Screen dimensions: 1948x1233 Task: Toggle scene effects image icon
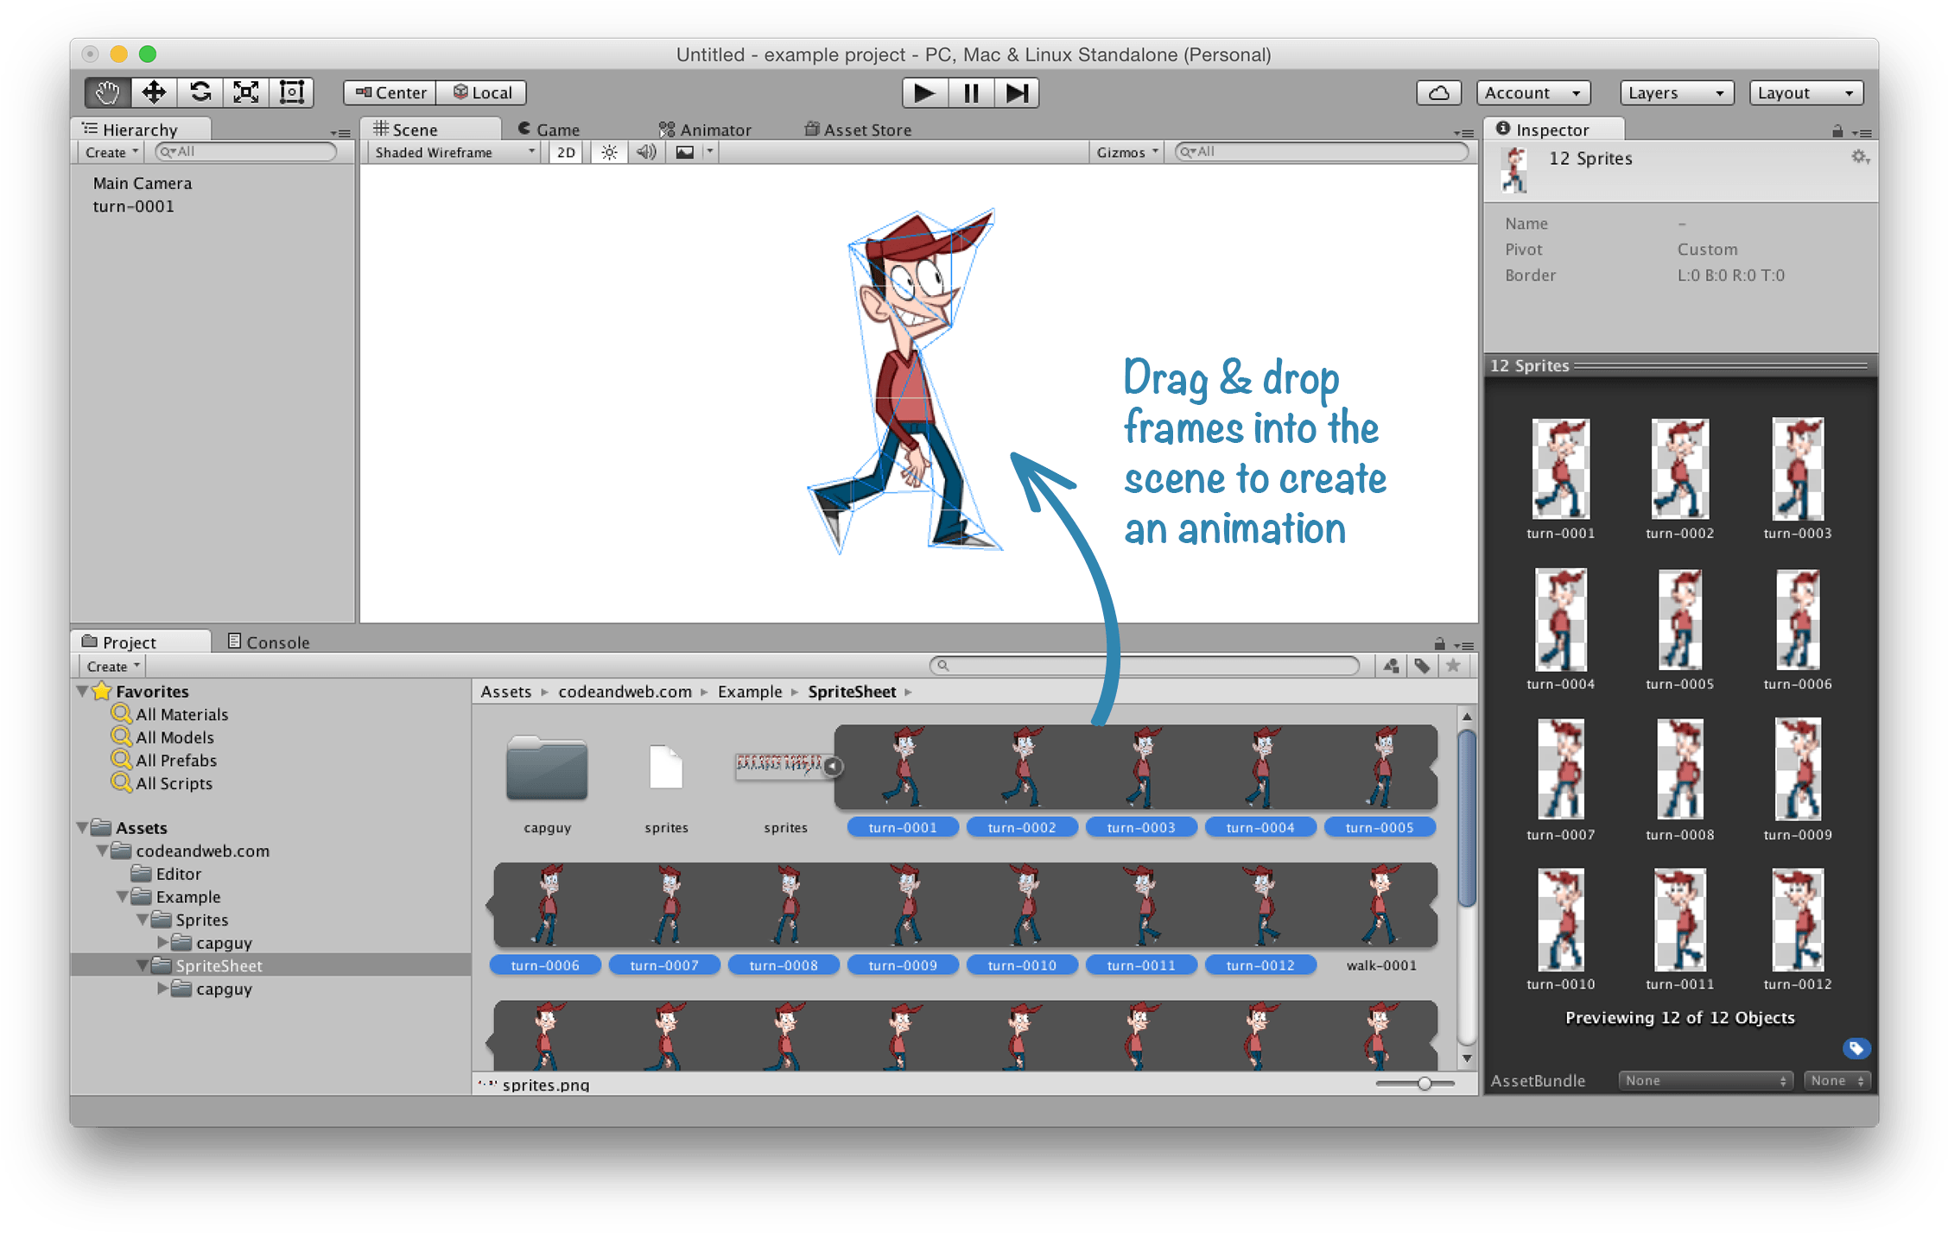tap(684, 153)
